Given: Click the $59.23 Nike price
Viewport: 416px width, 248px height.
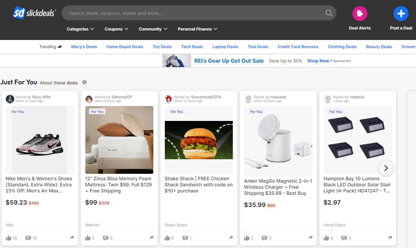Looking at the screenshot, I should (x=16, y=203).
